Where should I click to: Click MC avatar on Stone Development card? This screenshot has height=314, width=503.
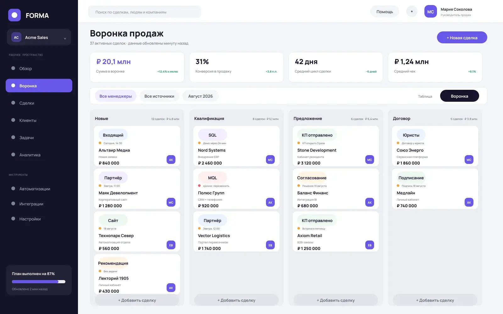(370, 160)
